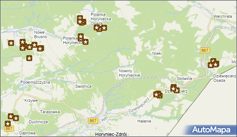Click the Tarasówka village label
Viewport: 237px width, 137px height.
(x=50, y=112)
